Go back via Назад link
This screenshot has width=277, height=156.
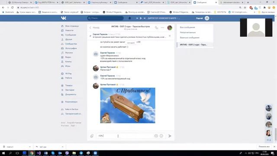point(94,28)
